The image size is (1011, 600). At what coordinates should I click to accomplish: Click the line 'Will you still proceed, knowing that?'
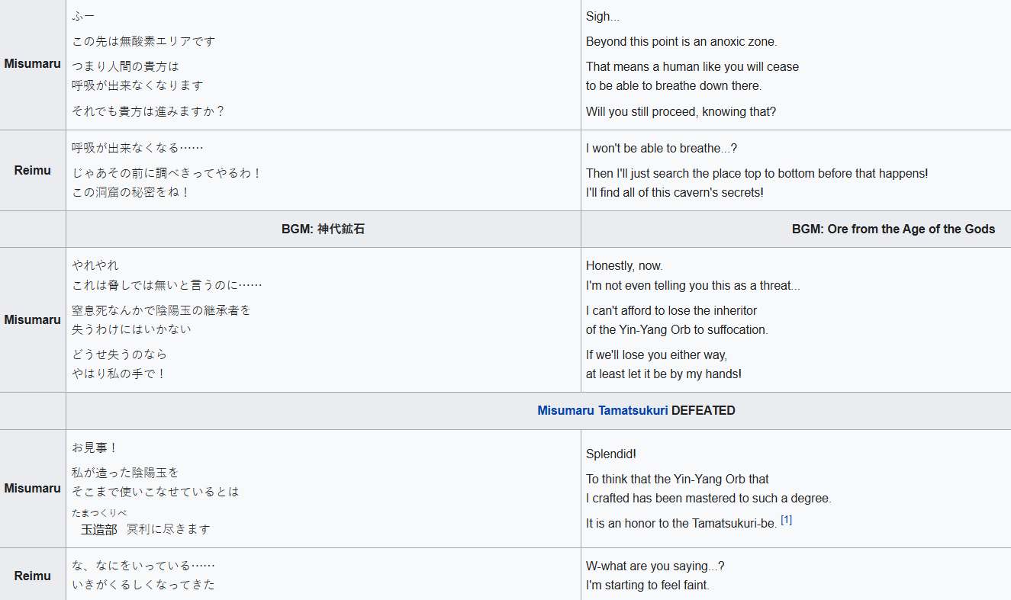681,112
